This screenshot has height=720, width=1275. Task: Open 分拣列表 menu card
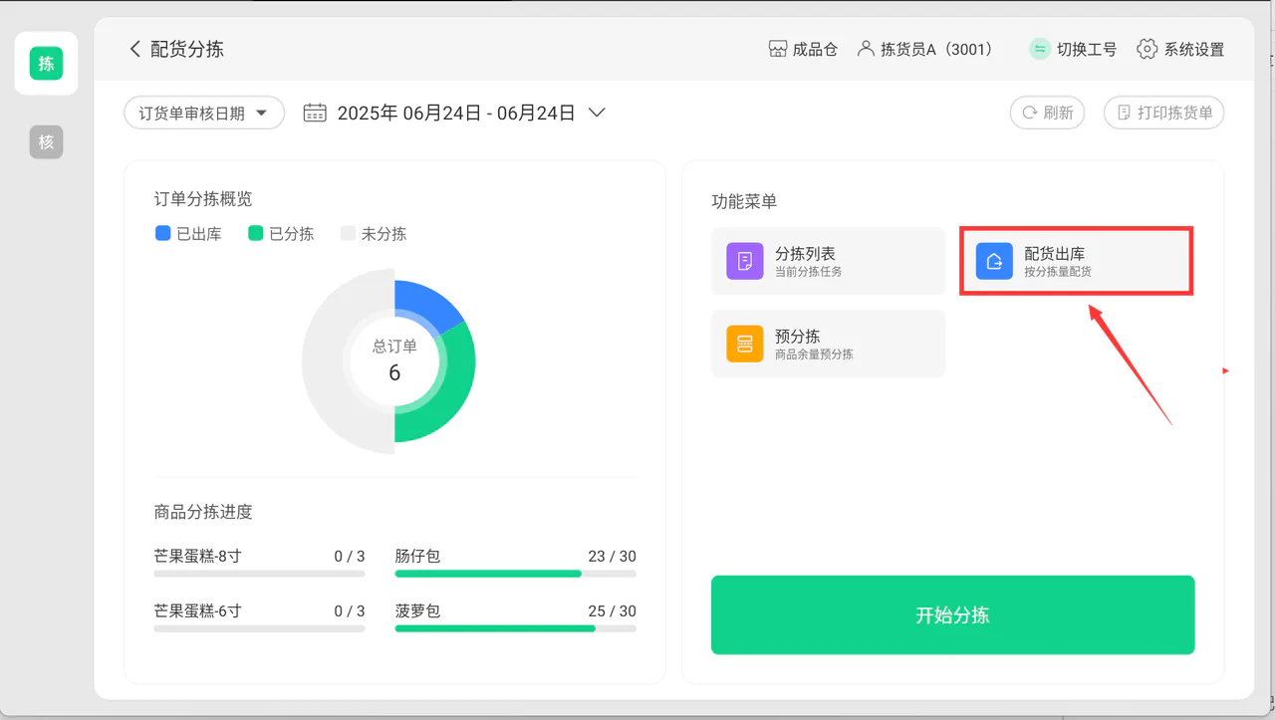coord(828,261)
